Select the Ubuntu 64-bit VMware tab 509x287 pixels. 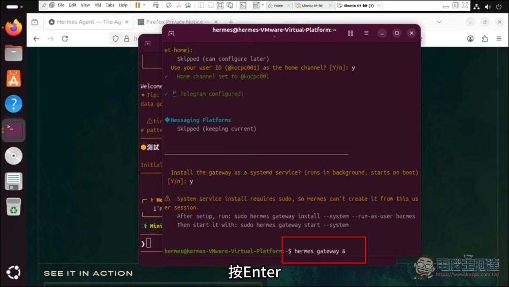pyautogui.click(x=312, y=6)
